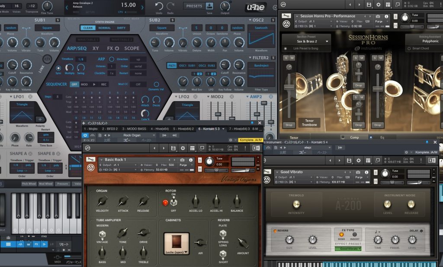
Task: Click the camera snapshot icon for Good Vibrato
Action: click(x=358, y=172)
